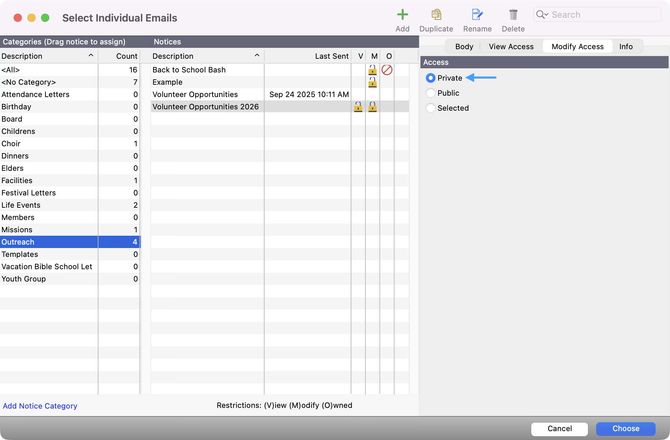
Task: Click the Cancel button
Action: click(x=560, y=429)
